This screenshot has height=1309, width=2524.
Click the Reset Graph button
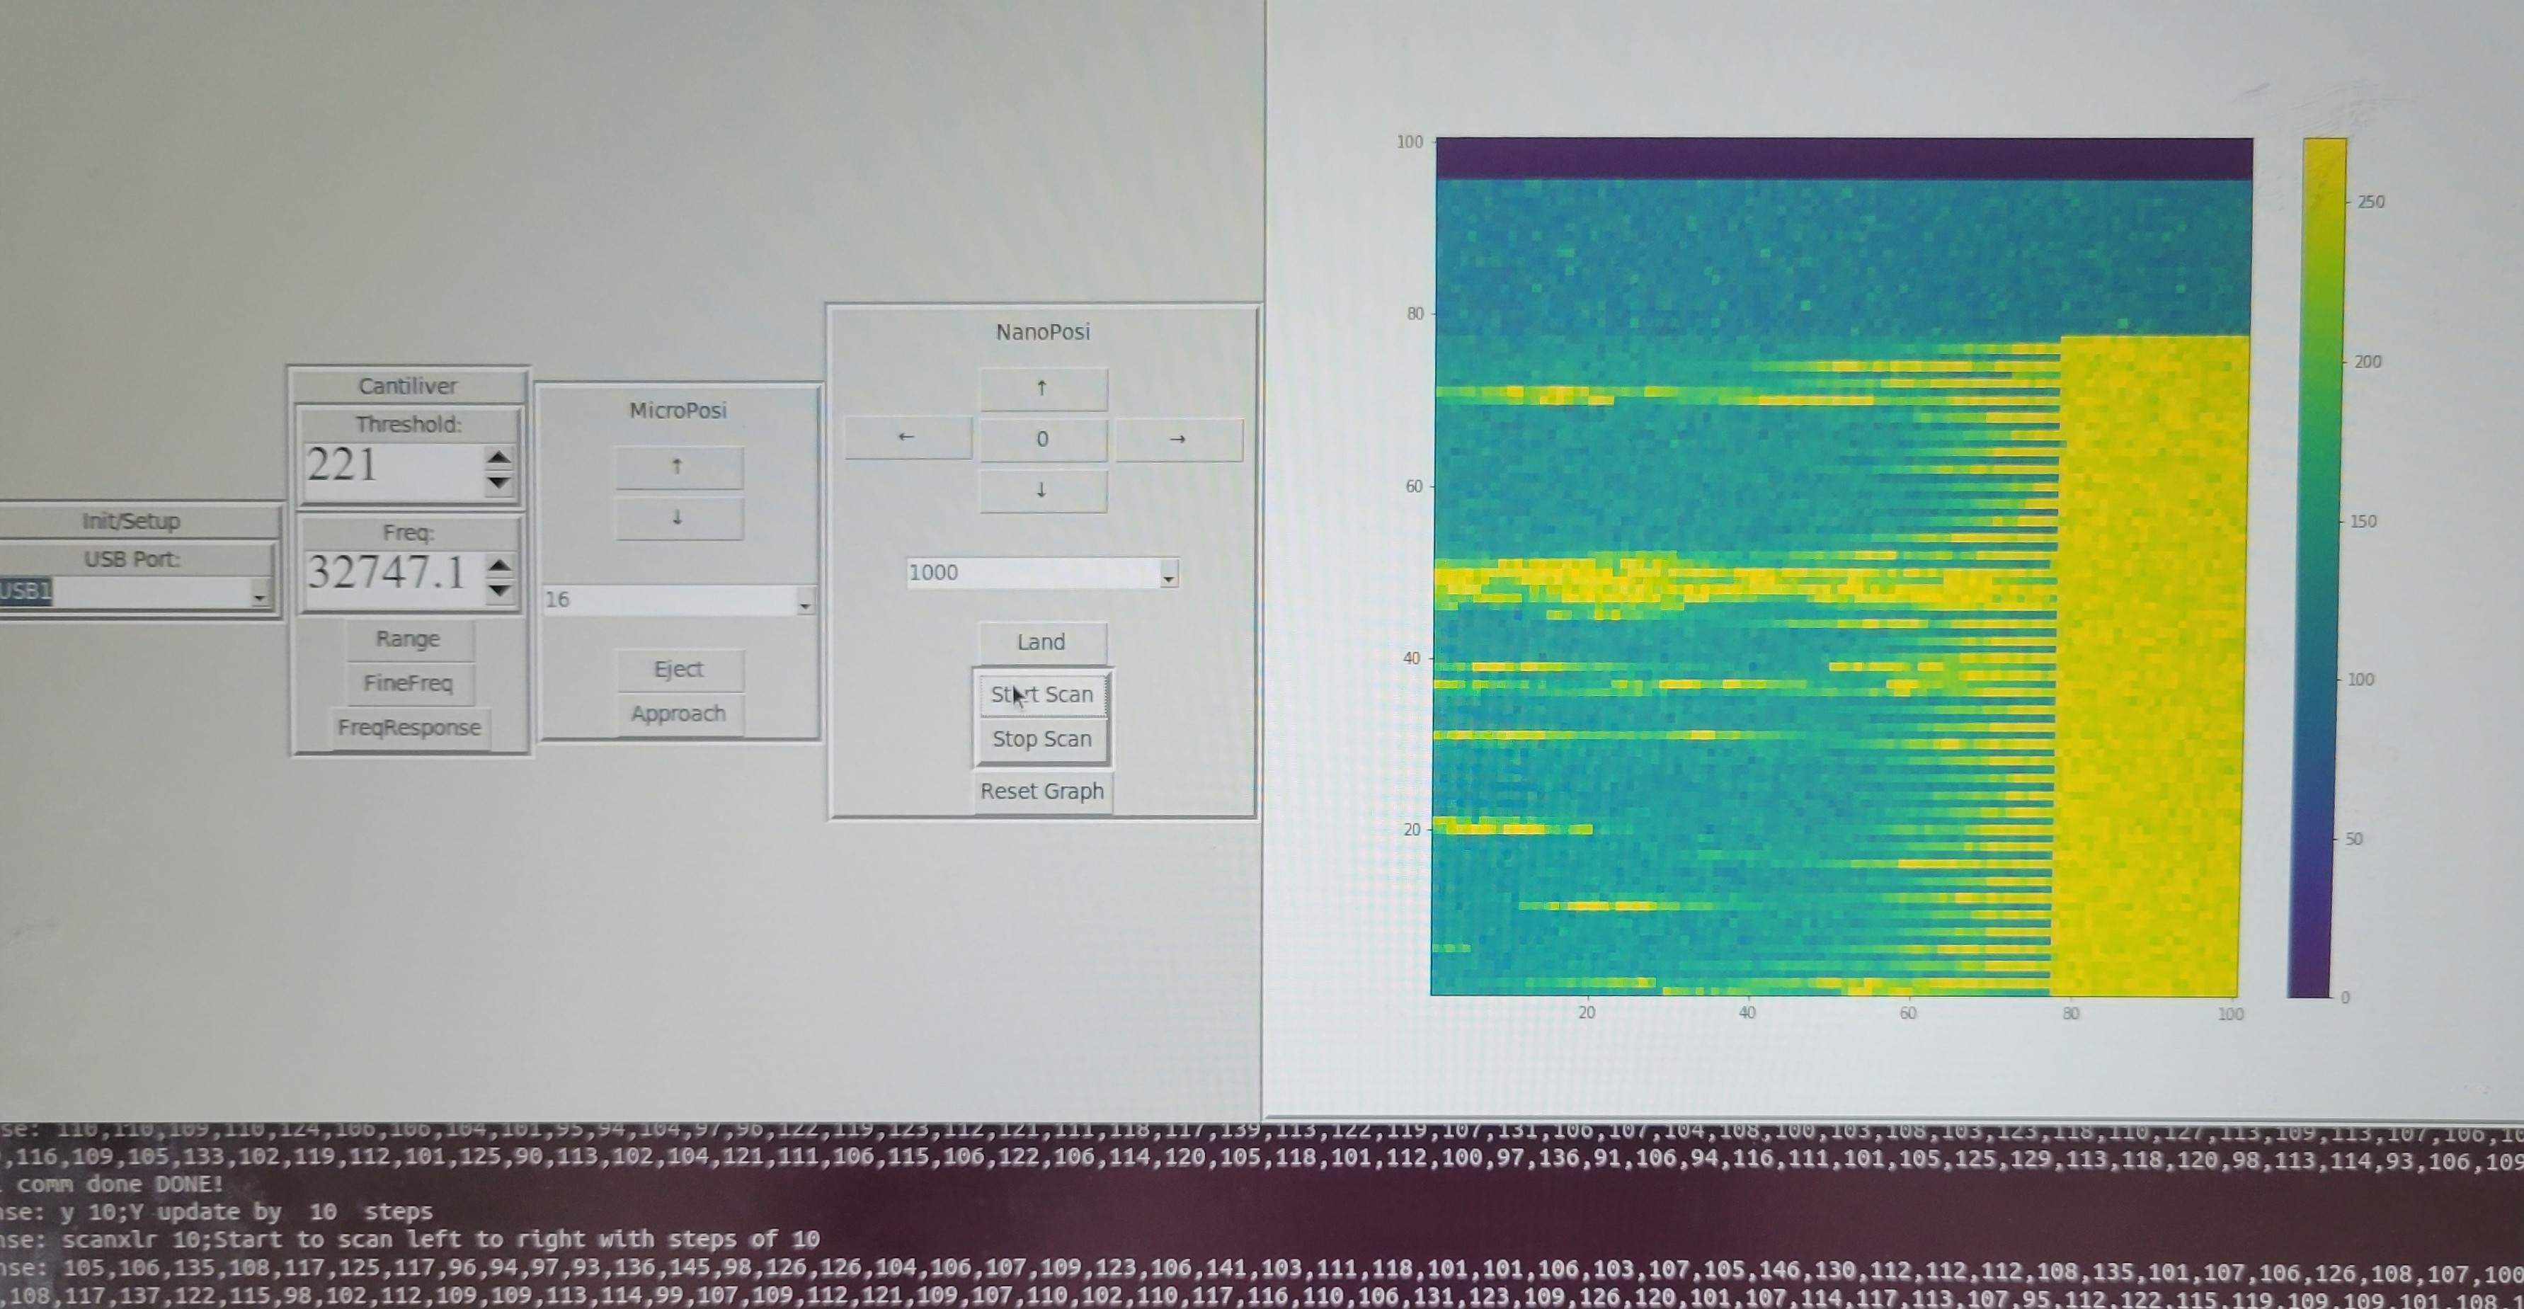coord(1041,791)
